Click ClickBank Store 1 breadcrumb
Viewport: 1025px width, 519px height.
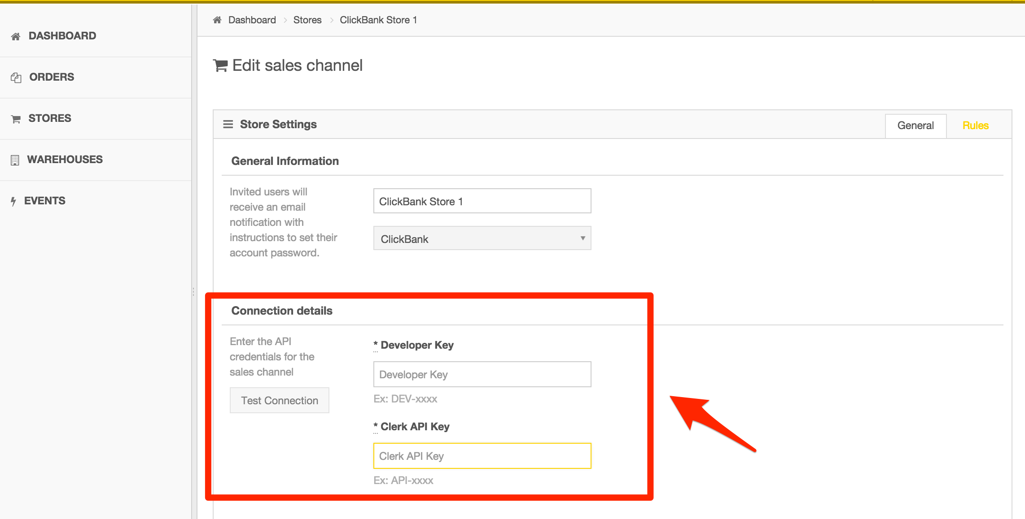click(x=378, y=20)
